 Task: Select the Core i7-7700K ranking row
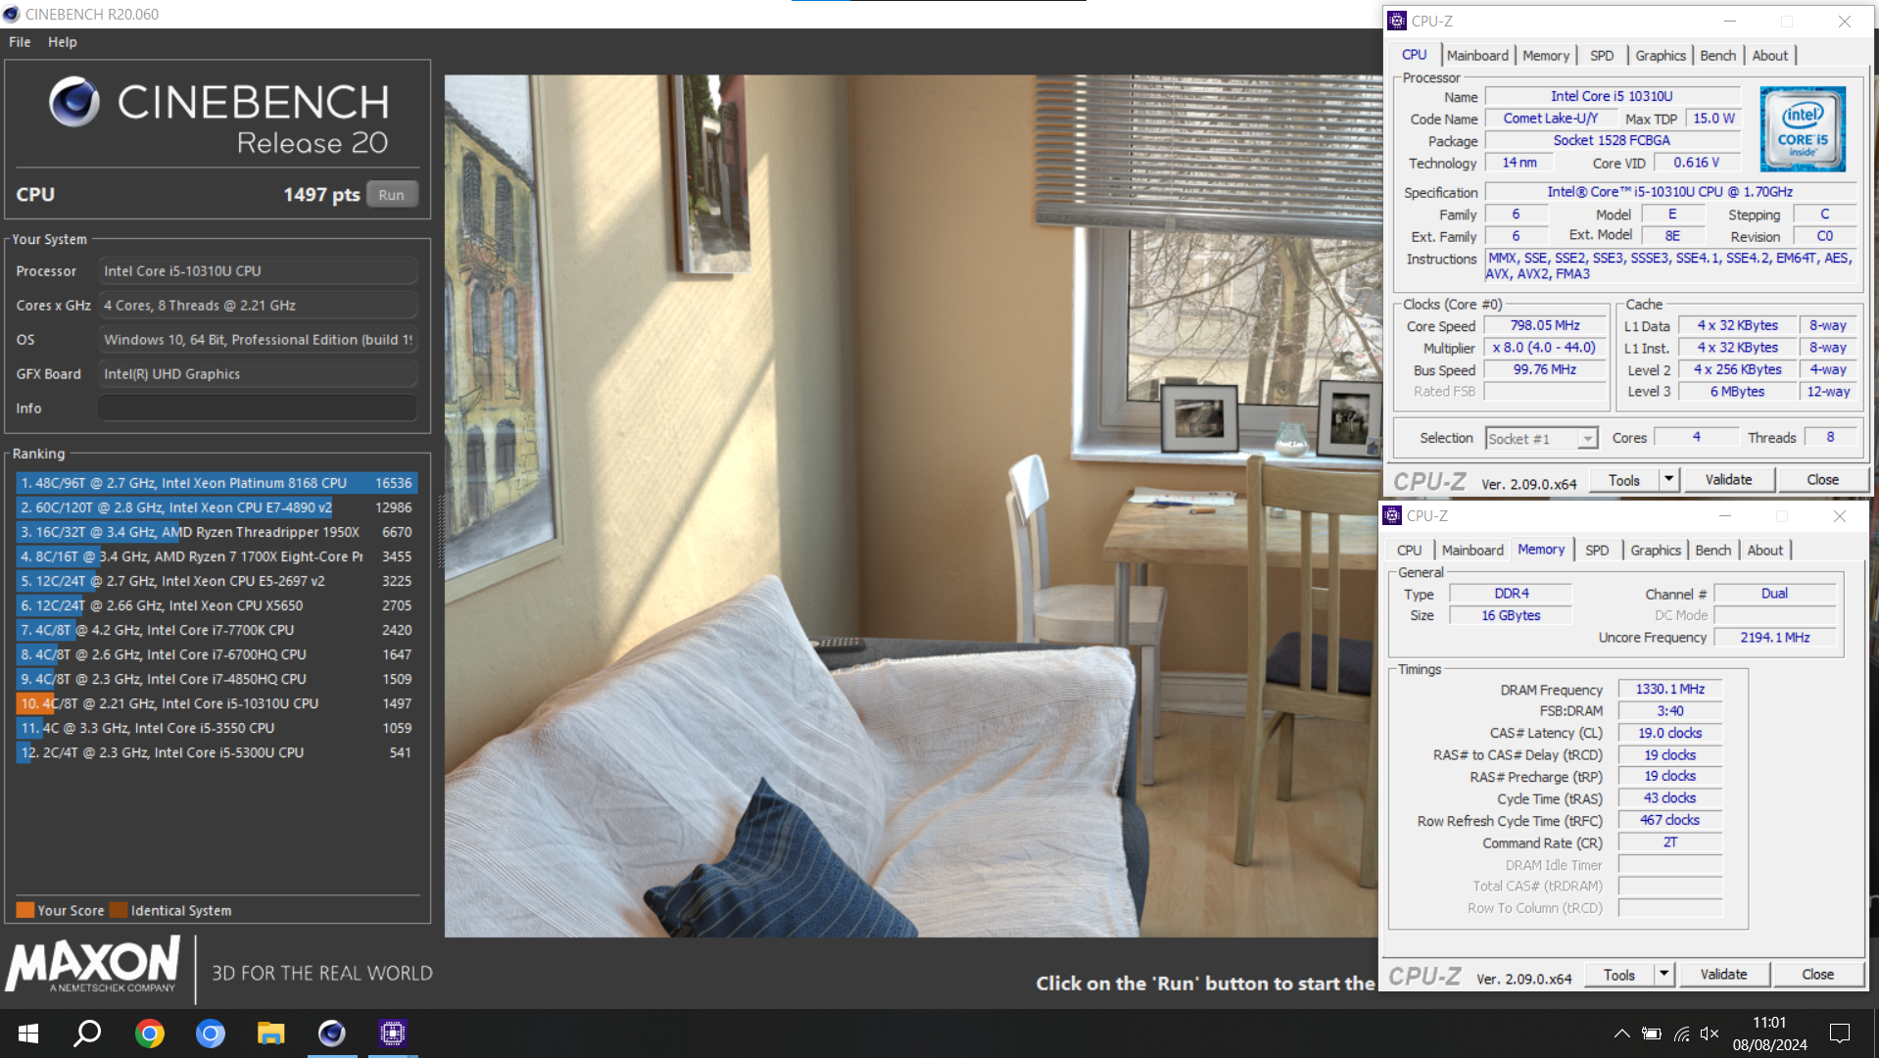click(217, 630)
